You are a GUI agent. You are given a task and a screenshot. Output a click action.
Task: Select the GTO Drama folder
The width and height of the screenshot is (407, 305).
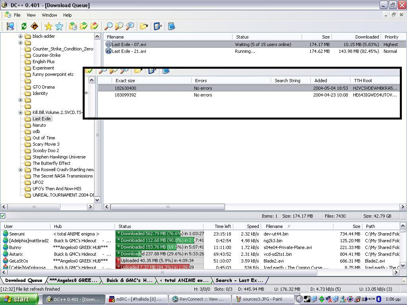click(x=44, y=87)
